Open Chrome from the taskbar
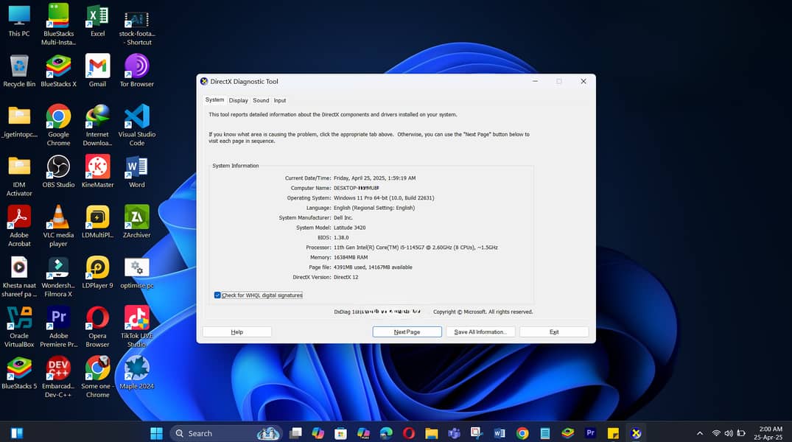 pos(522,433)
